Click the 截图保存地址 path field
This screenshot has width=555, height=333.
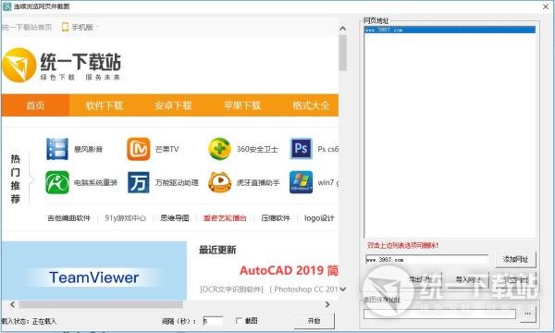coord(439,314)
